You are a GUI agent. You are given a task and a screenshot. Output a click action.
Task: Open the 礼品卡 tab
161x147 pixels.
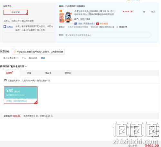pyautogui.click(x=48, y=73)
